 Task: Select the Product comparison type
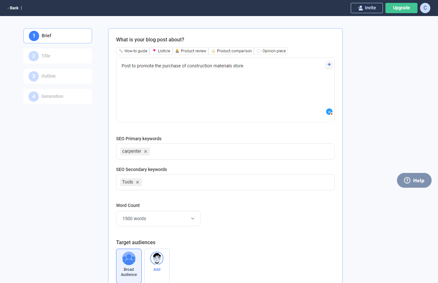231,51
